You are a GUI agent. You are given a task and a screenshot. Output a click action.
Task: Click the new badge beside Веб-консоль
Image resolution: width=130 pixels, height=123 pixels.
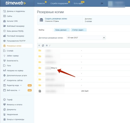coord(30,90)
